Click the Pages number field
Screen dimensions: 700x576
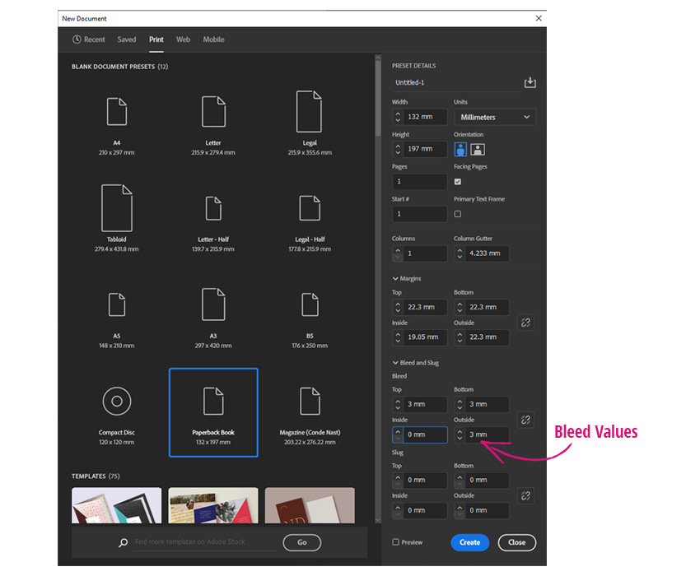tap(420, 182)
